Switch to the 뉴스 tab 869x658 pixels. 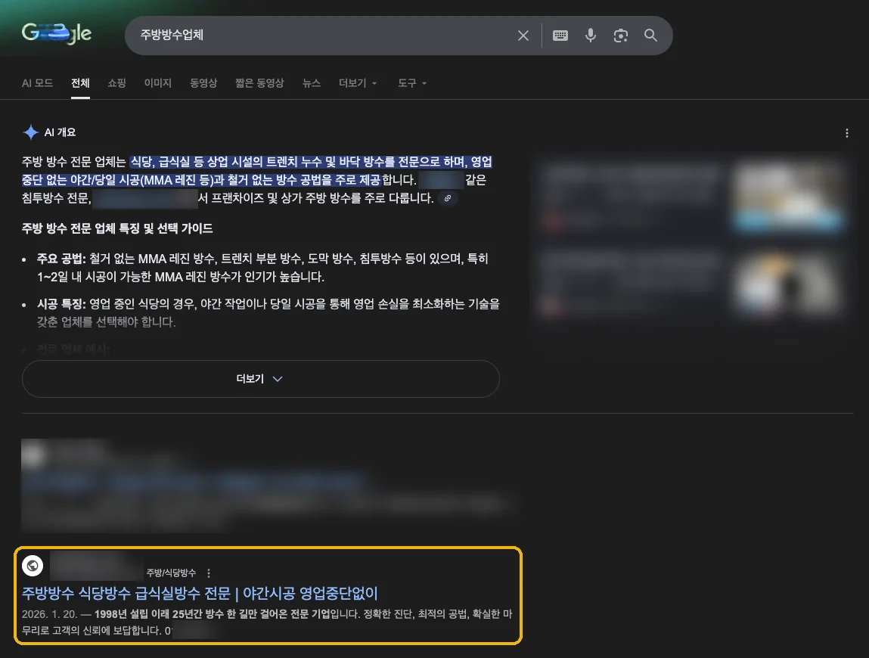coord(312,83)
